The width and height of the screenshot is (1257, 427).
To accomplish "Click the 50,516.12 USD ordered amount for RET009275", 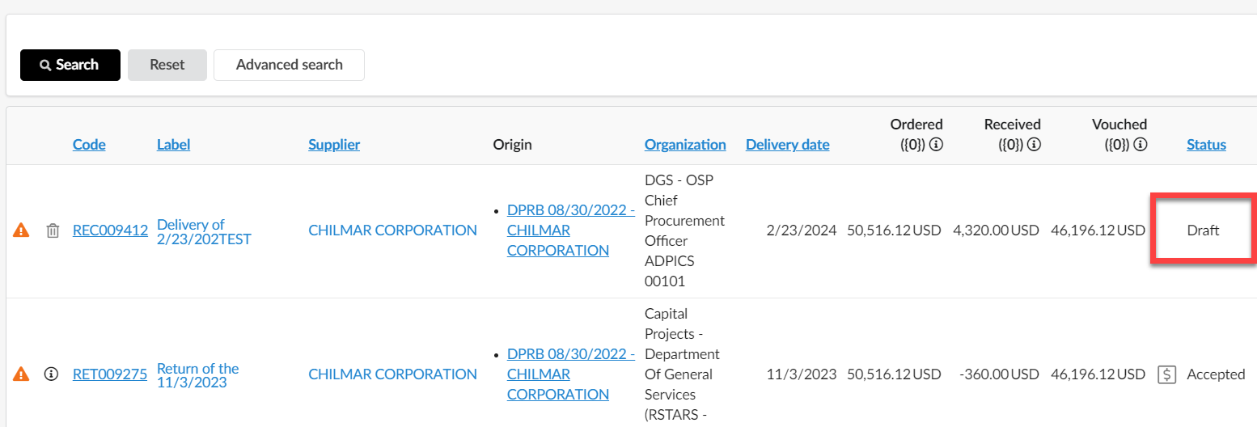I will pyautogui.click(x=894, y=374).
